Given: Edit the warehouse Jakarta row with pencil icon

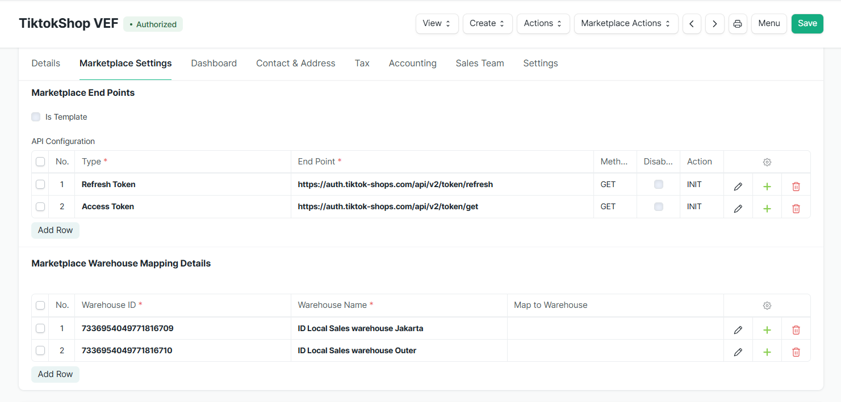Looking at the screenshot, I should click(738, 330).
